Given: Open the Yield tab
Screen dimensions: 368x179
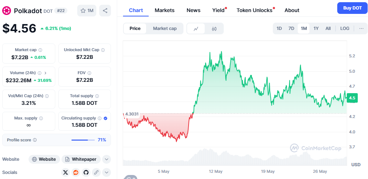Looking at the screenshot, I should tap(219, 10).
